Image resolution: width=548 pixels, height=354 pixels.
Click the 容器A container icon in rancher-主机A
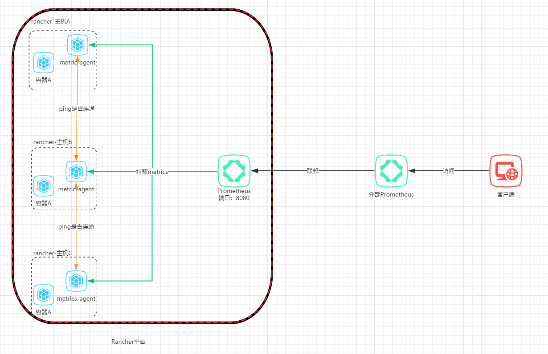44,63
